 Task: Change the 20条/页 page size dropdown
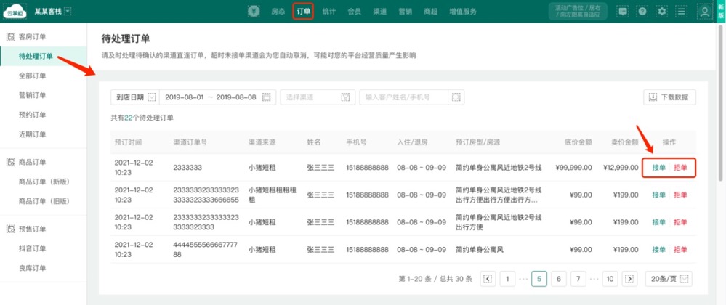[668, 279]
